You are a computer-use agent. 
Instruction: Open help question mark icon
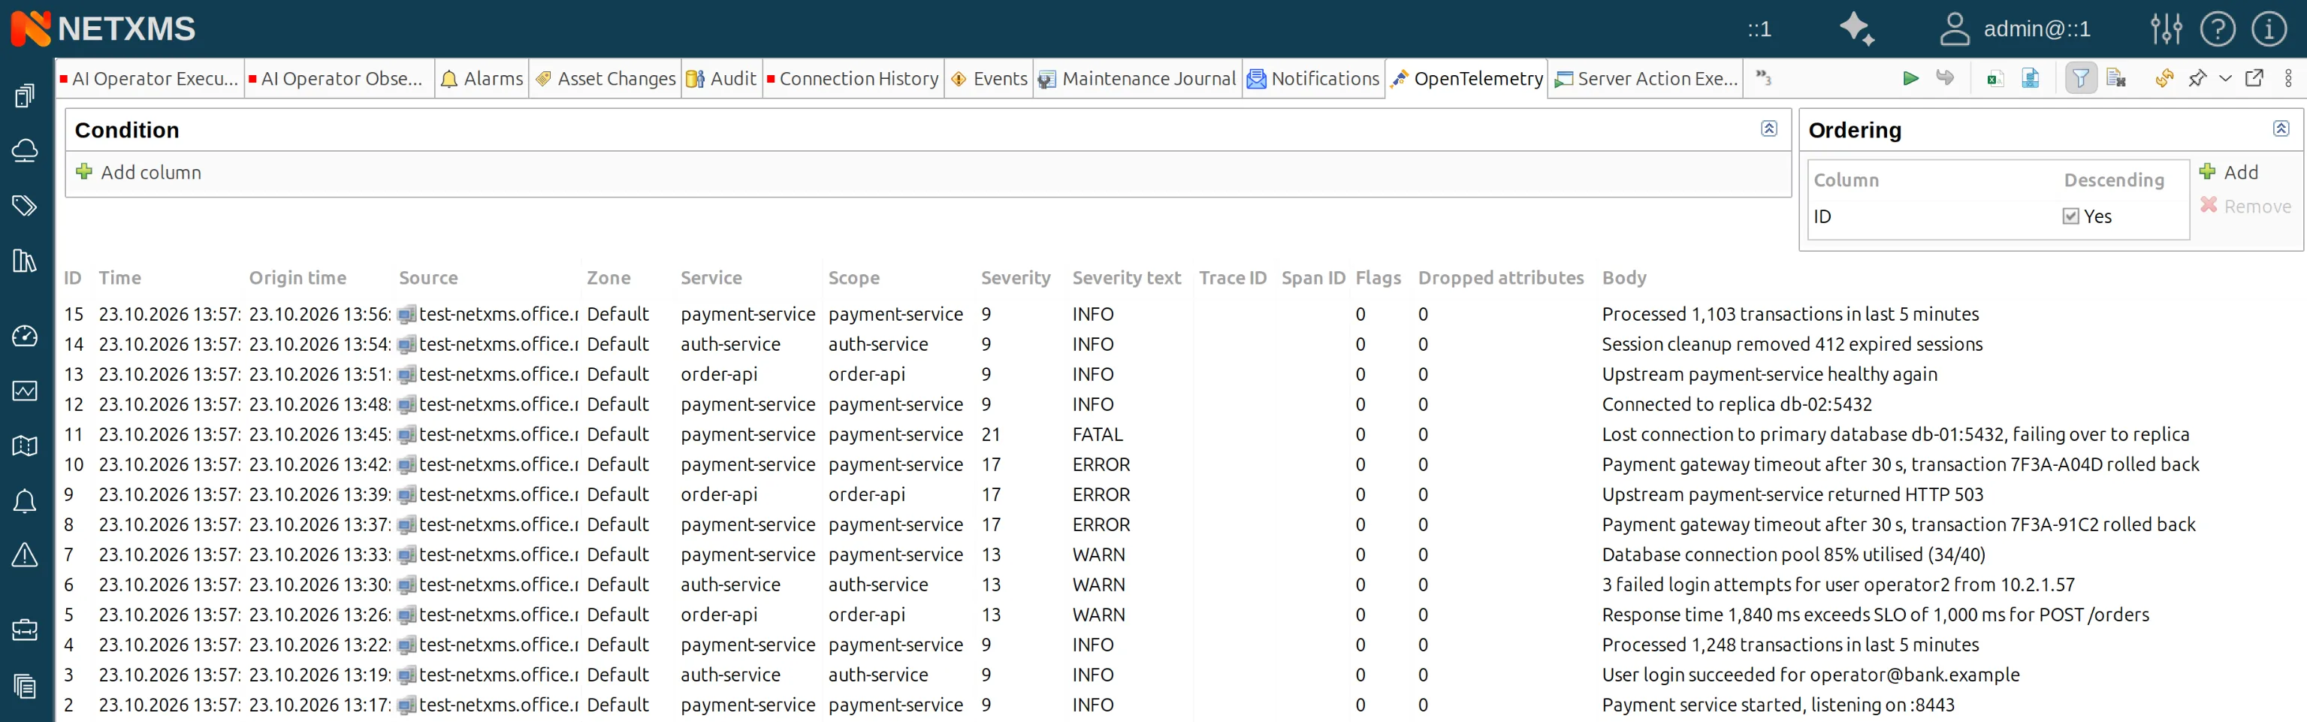[x=2218, y=29]
